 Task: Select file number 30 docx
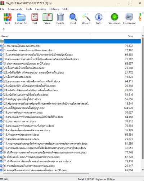point(70,59)
